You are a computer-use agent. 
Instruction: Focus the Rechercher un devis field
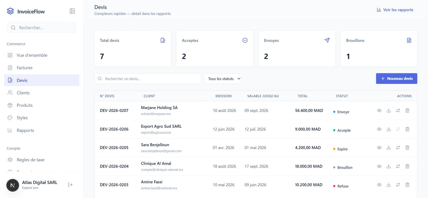pos(148,79)
